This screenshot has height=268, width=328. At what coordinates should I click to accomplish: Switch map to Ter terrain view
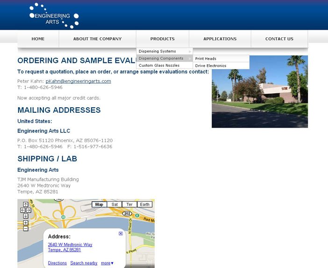(129, 205)
